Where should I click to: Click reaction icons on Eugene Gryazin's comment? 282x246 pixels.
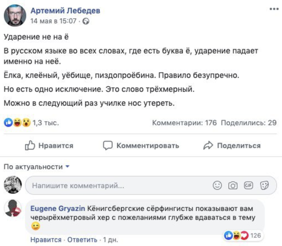[x=236, y=236]
